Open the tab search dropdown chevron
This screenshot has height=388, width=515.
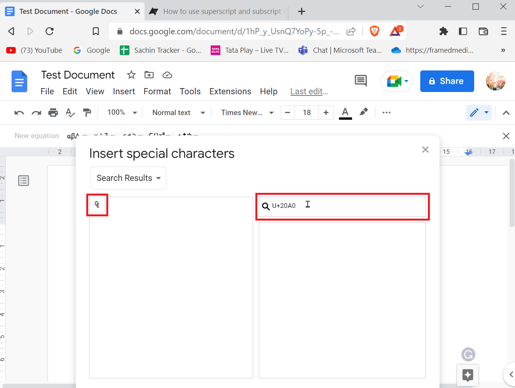pos(421,7)
